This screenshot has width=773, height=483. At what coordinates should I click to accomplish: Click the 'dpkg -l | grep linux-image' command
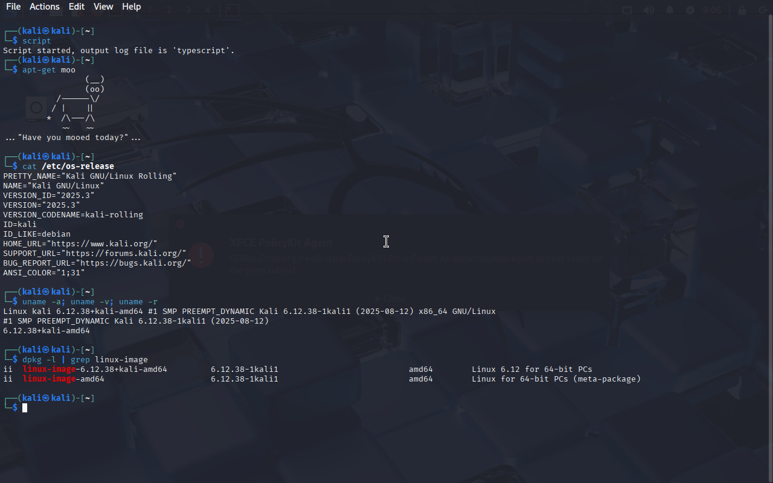(85, 360)
